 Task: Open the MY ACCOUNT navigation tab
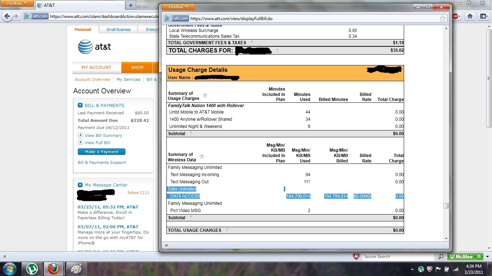97,67
